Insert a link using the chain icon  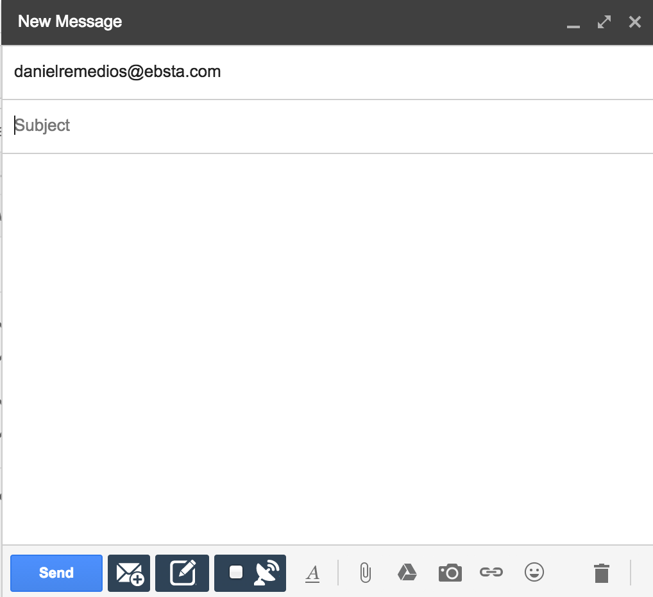[491, 573]
